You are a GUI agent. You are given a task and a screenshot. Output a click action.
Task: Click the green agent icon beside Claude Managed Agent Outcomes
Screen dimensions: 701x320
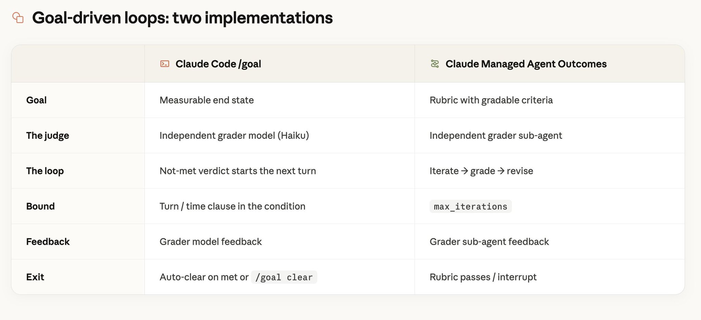435,64
